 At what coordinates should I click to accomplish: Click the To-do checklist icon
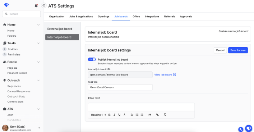point(4,43)
